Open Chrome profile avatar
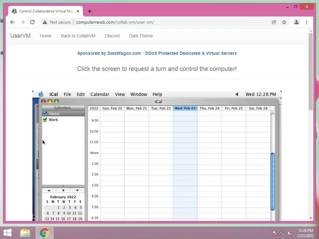319x239 pixels. click(x=297, y=22)
